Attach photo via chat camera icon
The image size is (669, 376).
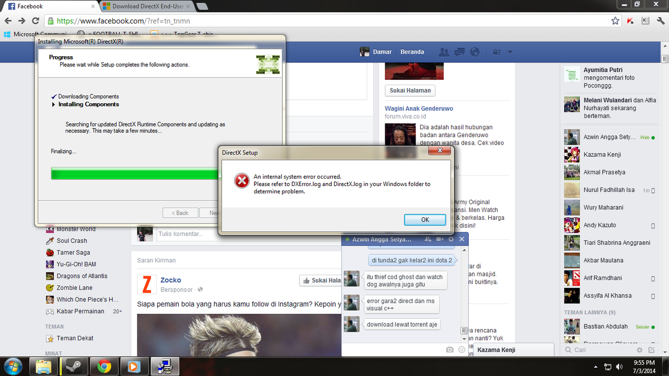click(x=449, y=350)
